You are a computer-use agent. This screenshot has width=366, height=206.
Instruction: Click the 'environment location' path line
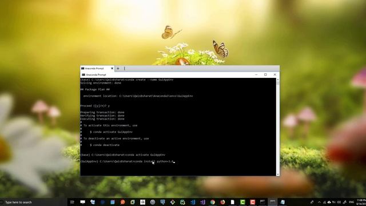[138, 96]
